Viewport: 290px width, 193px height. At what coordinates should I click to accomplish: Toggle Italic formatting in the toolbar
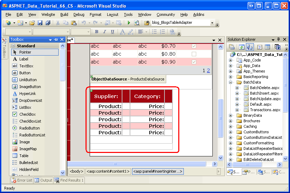pyautogui.click(x=104, y=32)
